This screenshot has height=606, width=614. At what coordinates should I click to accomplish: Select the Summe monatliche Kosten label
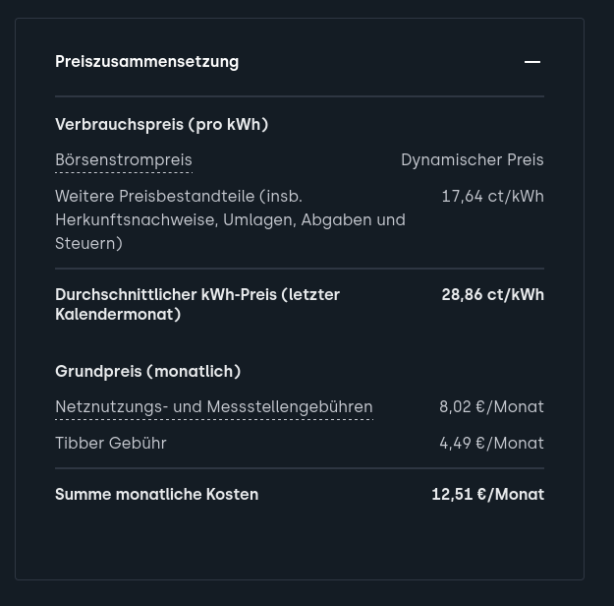coord(156,495)
